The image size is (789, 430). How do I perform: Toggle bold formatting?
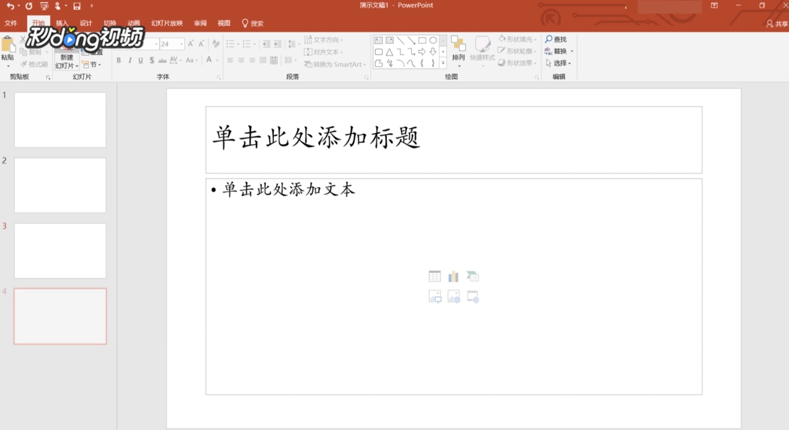118,60
